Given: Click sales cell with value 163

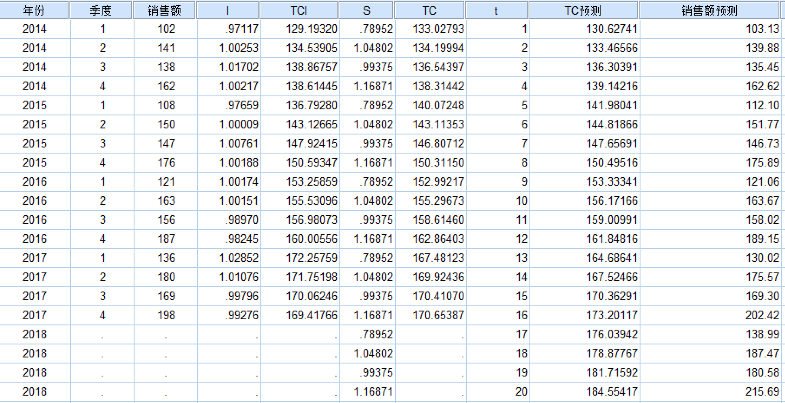Looking at the screenshot, I should [165, 201].
